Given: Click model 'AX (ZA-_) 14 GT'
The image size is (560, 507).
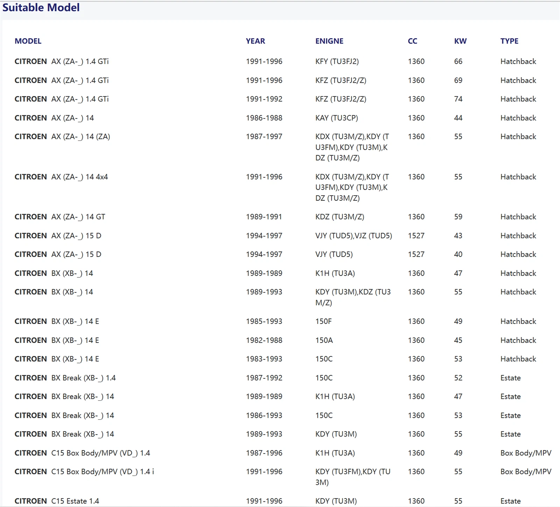Looking at the screenshot, I should coord(78,217).
